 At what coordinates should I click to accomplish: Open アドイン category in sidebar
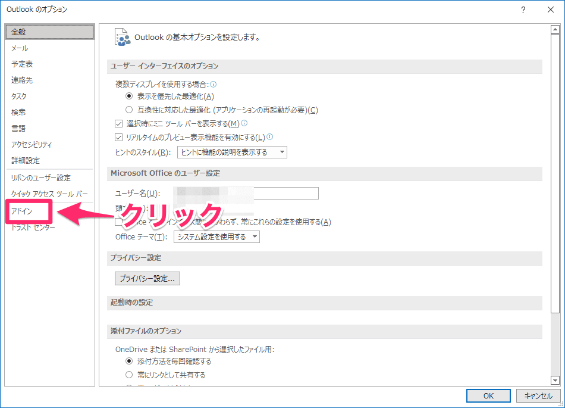click(22, 211)
